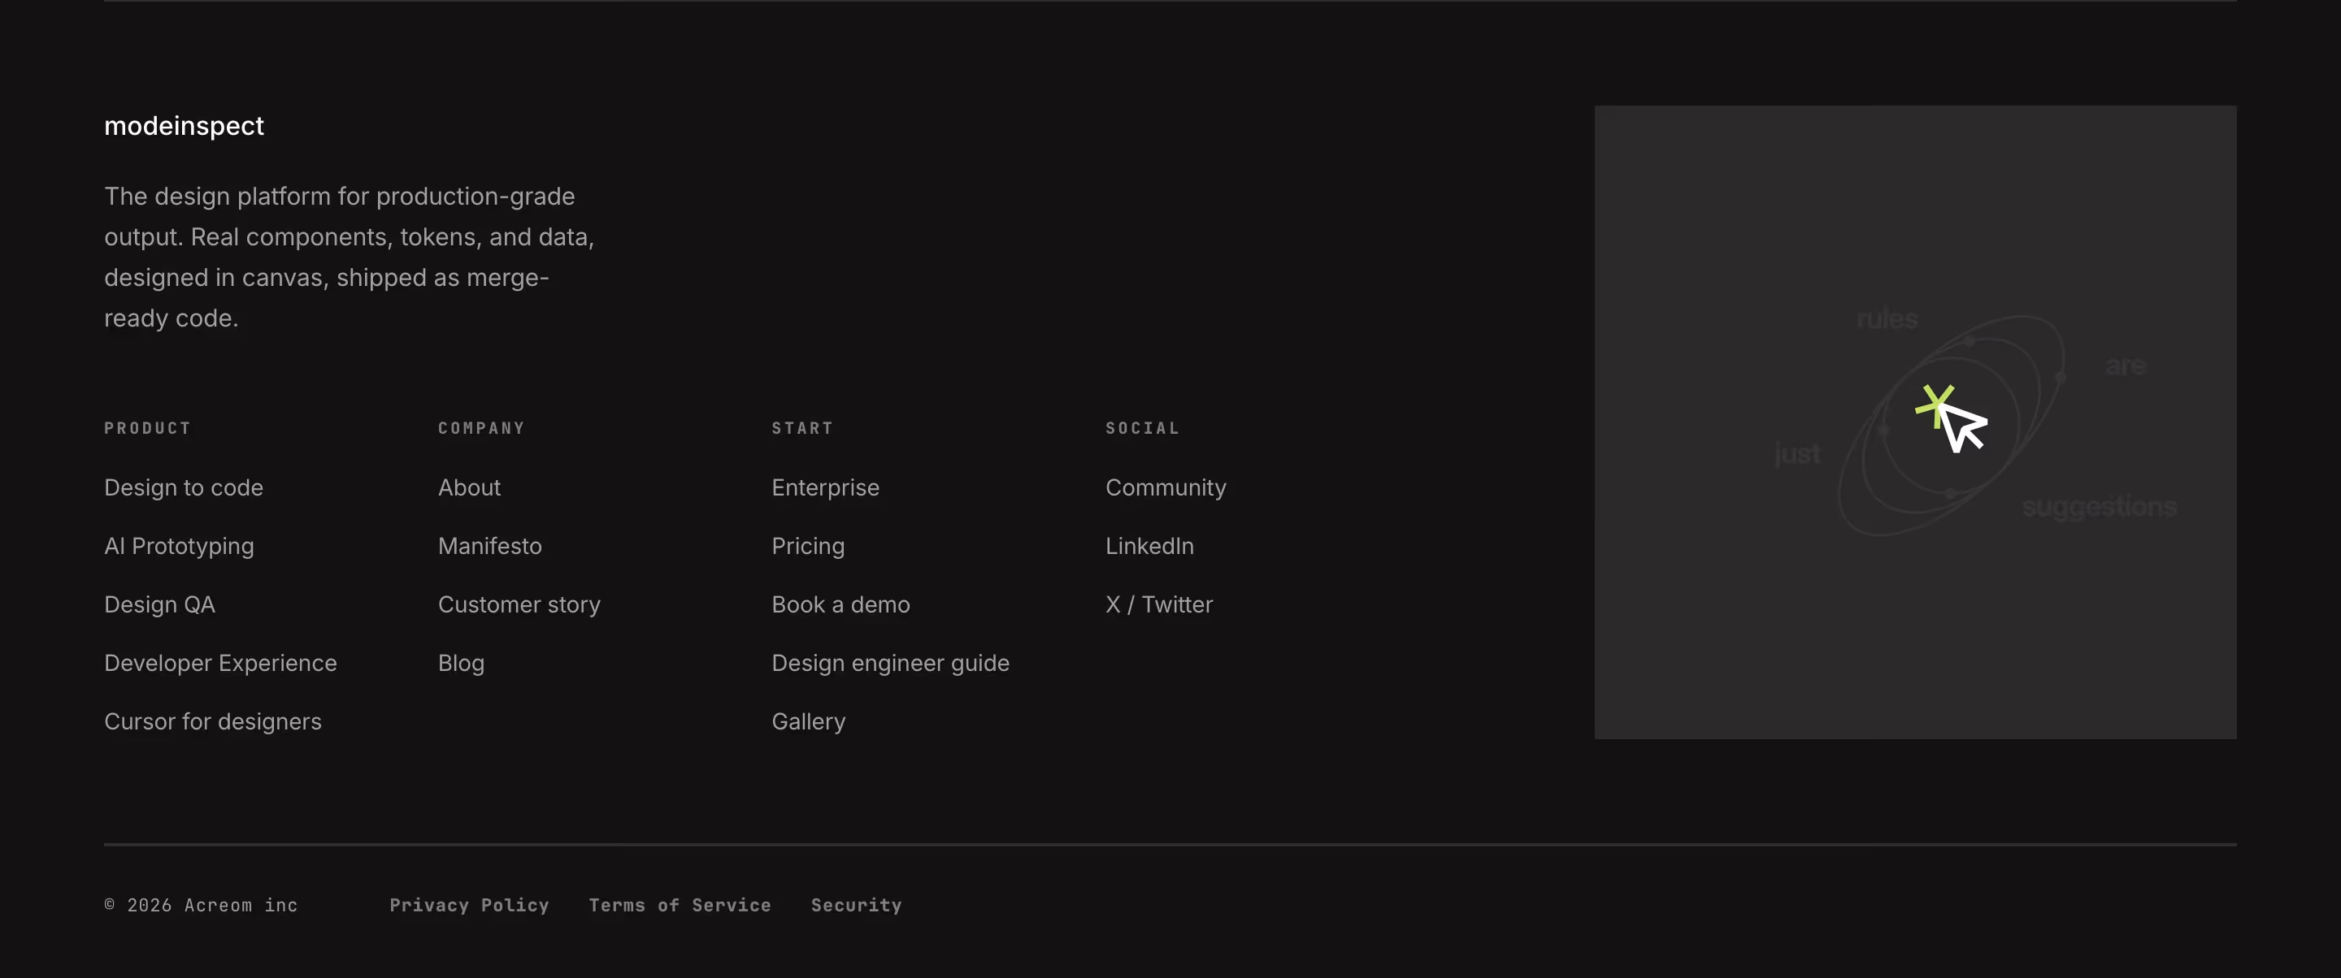Click the SOCIAL column heading

tap(1142, 429)
